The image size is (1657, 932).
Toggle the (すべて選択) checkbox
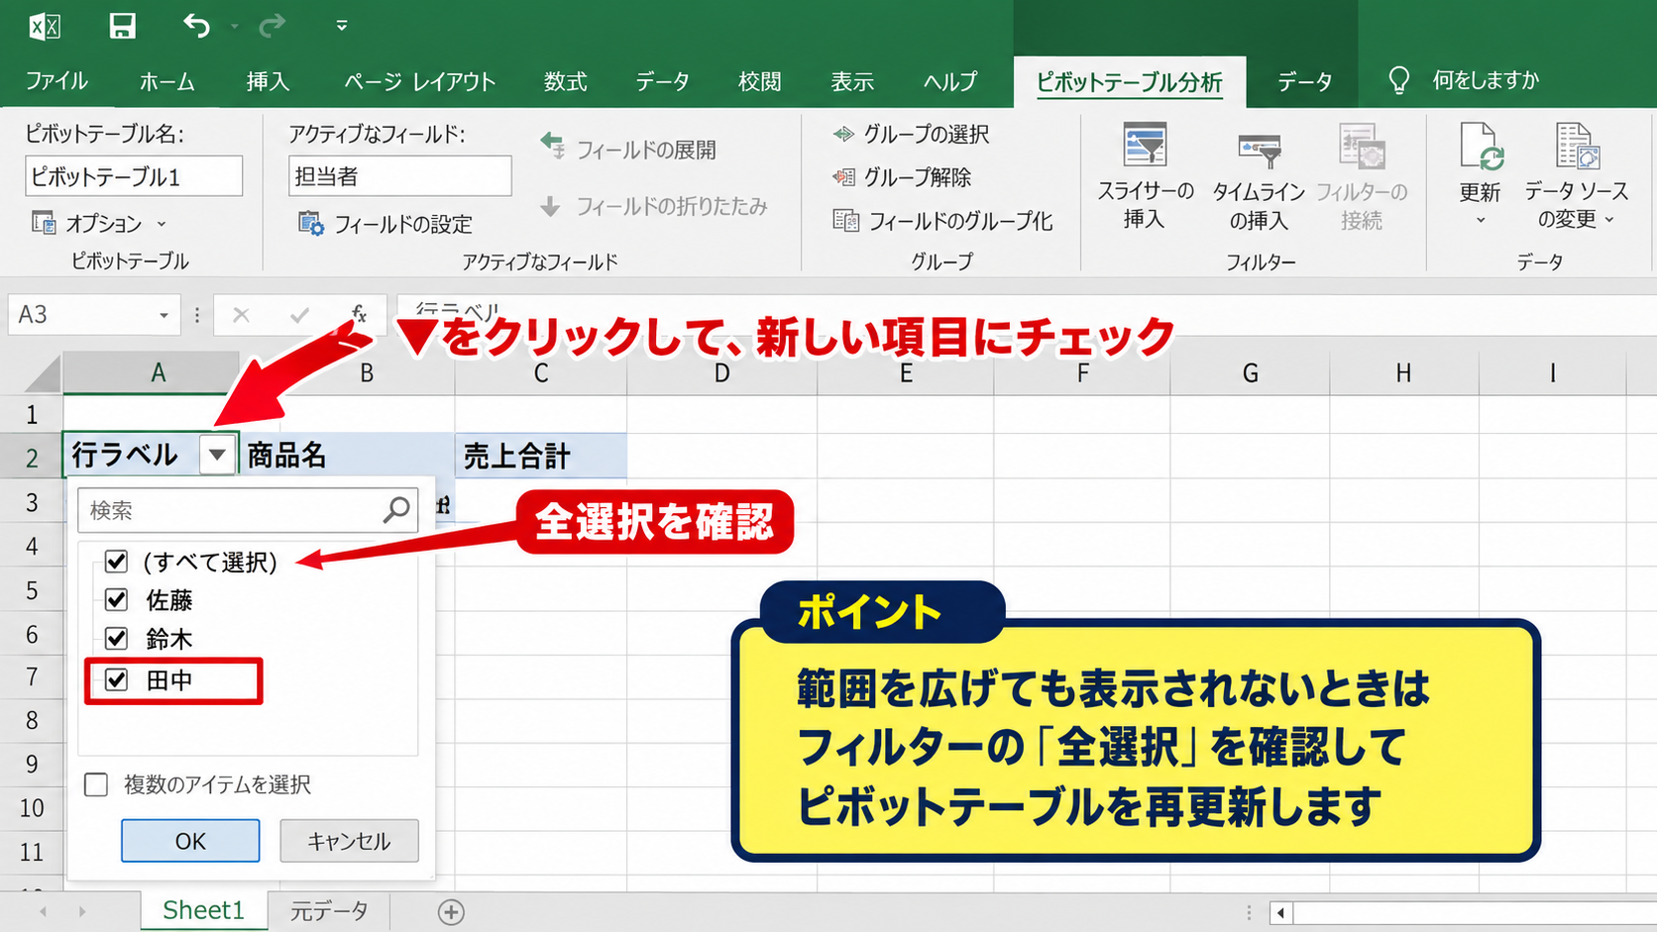pyautogui.click(x=116, y=562)
